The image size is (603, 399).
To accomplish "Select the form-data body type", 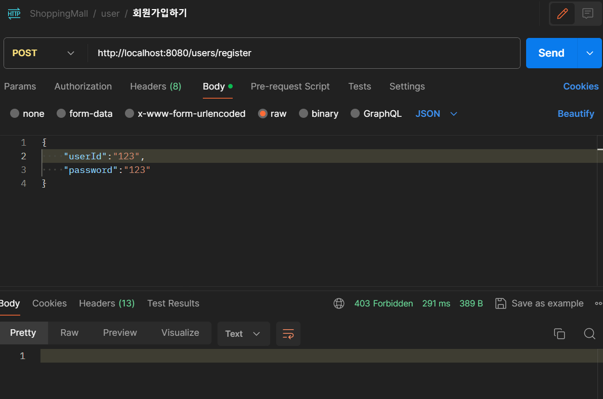I will [84, 113].
